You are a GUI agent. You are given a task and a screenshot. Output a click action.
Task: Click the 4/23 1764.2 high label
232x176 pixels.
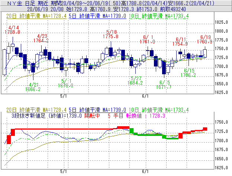tap(41, 38)
